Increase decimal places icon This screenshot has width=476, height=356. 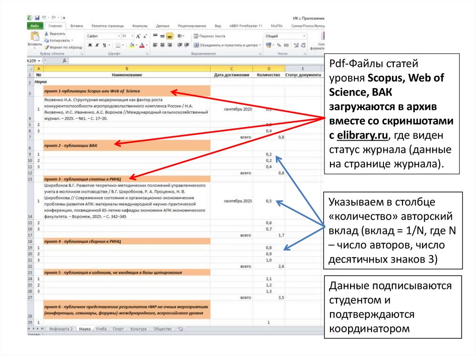[296, 45]
